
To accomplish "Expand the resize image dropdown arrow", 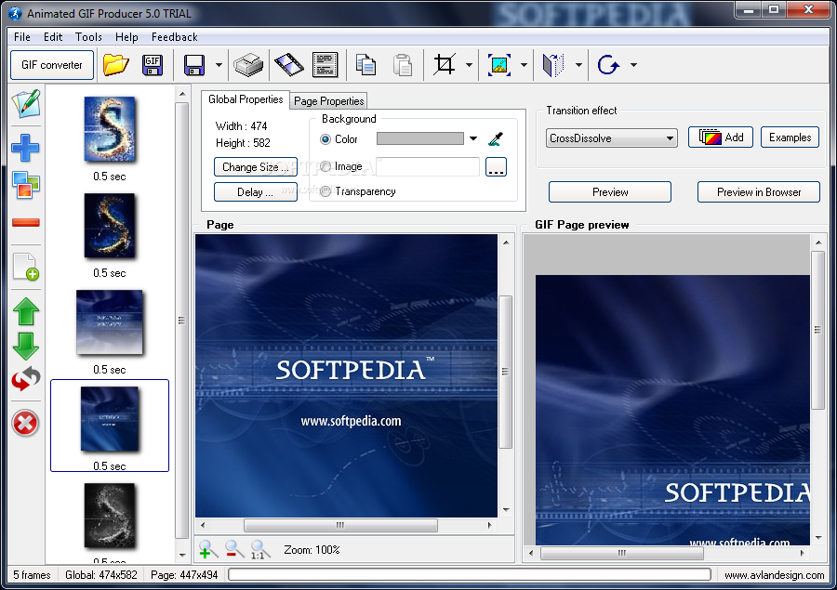I will click(524, 65).
